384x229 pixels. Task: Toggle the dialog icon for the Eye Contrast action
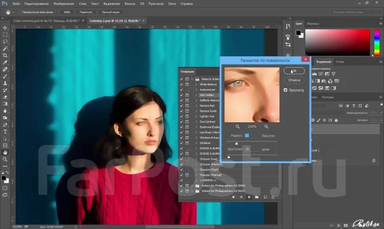point(187,122)
